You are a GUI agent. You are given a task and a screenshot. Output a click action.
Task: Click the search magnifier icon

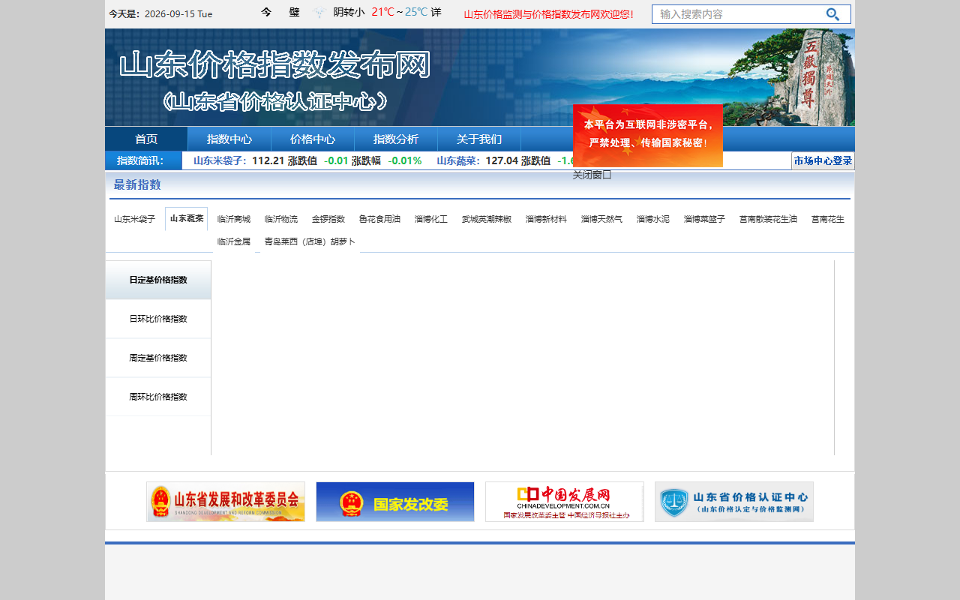coord(832,14)
